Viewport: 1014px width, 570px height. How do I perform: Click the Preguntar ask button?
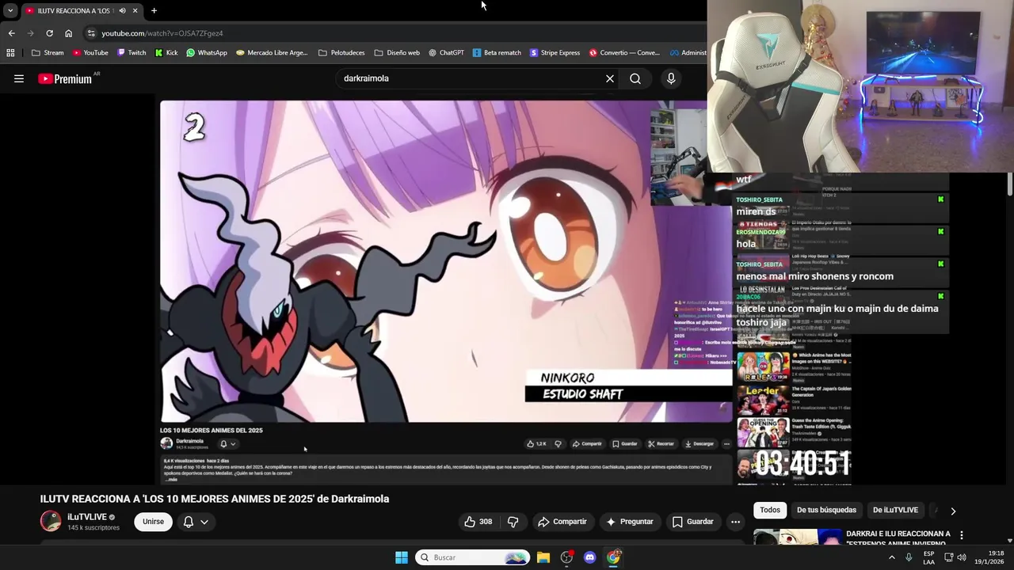pyautogui.click(x=630, y=522)
